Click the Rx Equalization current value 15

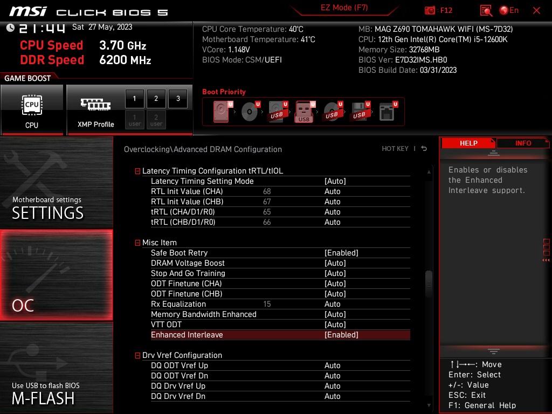tap(267, 304)
